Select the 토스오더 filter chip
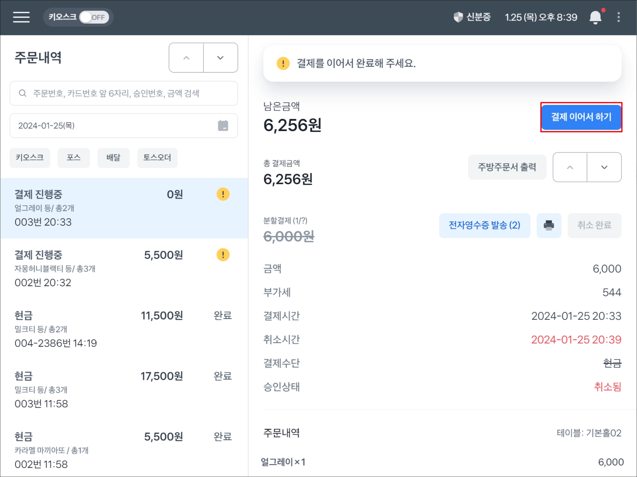This screenshot has width=637, height=477. point(157,158)
